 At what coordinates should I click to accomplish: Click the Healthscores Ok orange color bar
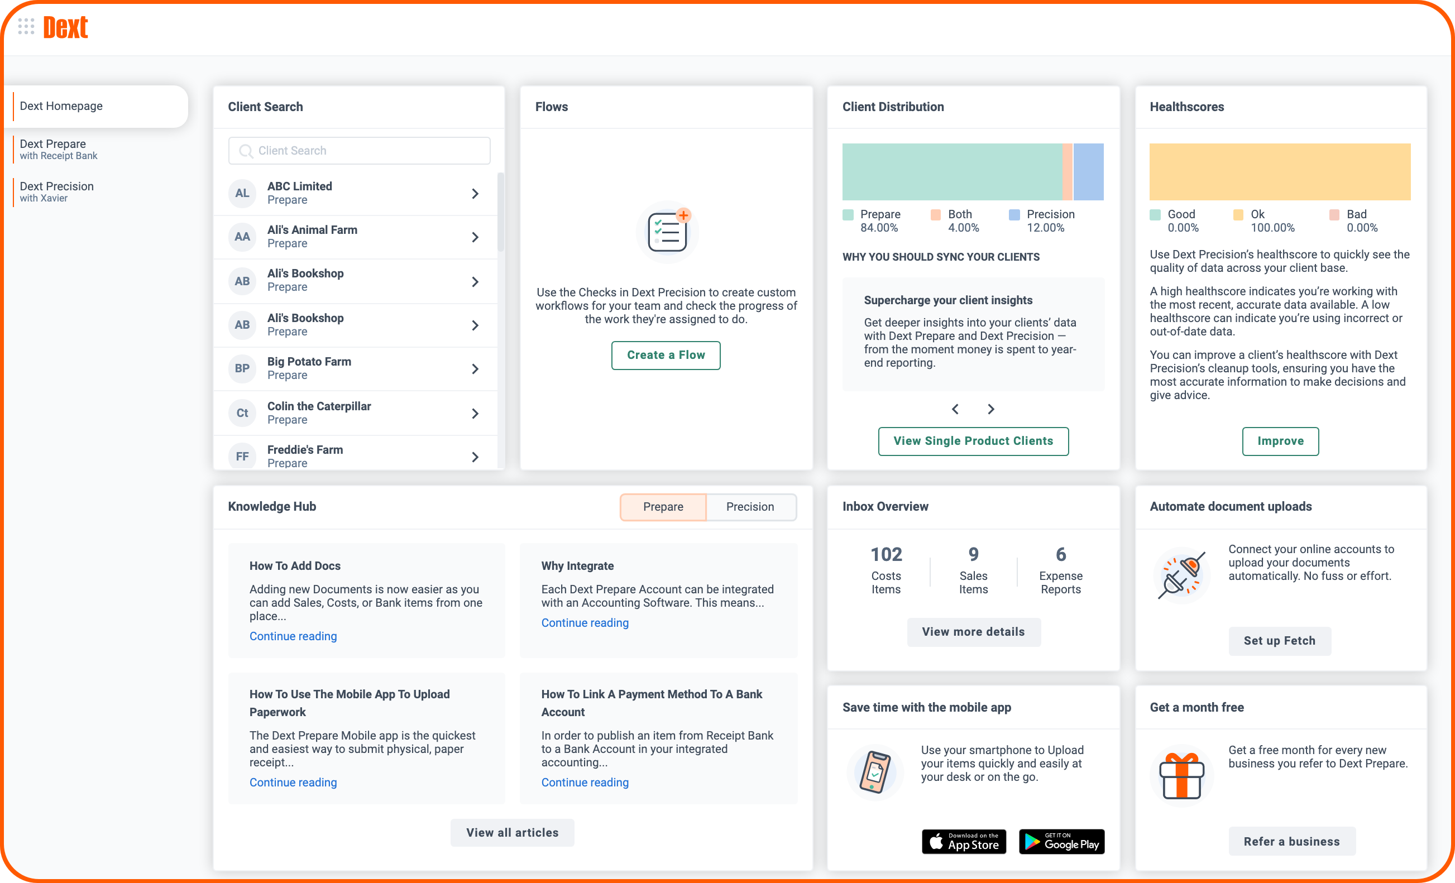coord(1280,169)
